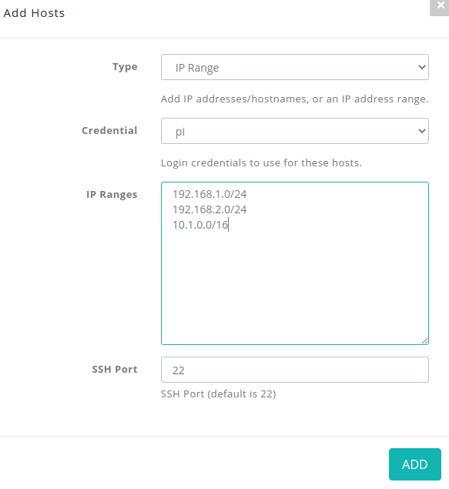This screenshot has height=489, width=449.
Task: Click the Type dropdown chevron arrow
Action: 421,67
